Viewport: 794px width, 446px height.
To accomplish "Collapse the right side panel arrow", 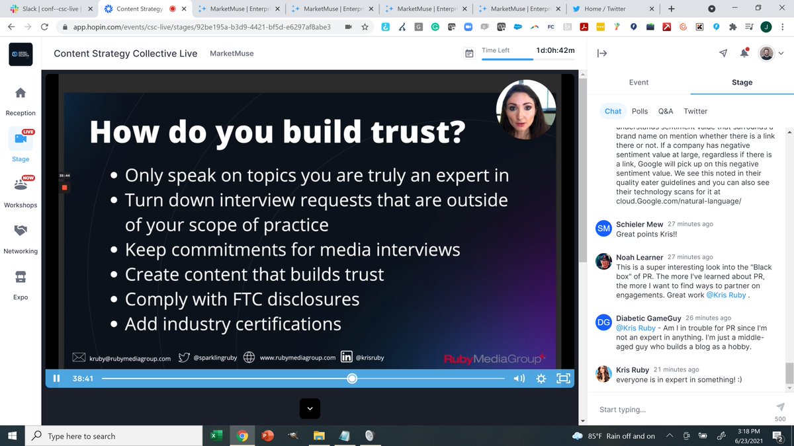I will point(602,54).
